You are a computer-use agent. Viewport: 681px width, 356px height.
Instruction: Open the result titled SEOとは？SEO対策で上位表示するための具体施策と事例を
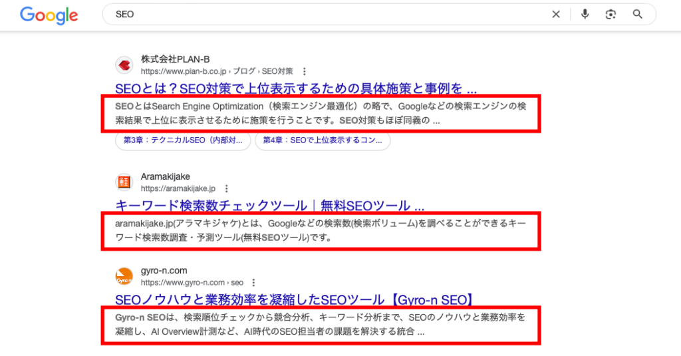click(x=296, y=89)
